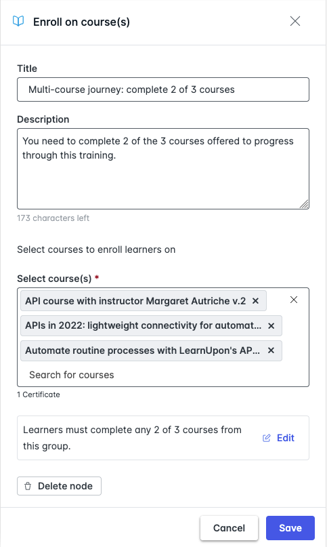Select the Automate routine processes with LearnUpon's chip
This screenshot has height=547, width=327.
point(143,350)
